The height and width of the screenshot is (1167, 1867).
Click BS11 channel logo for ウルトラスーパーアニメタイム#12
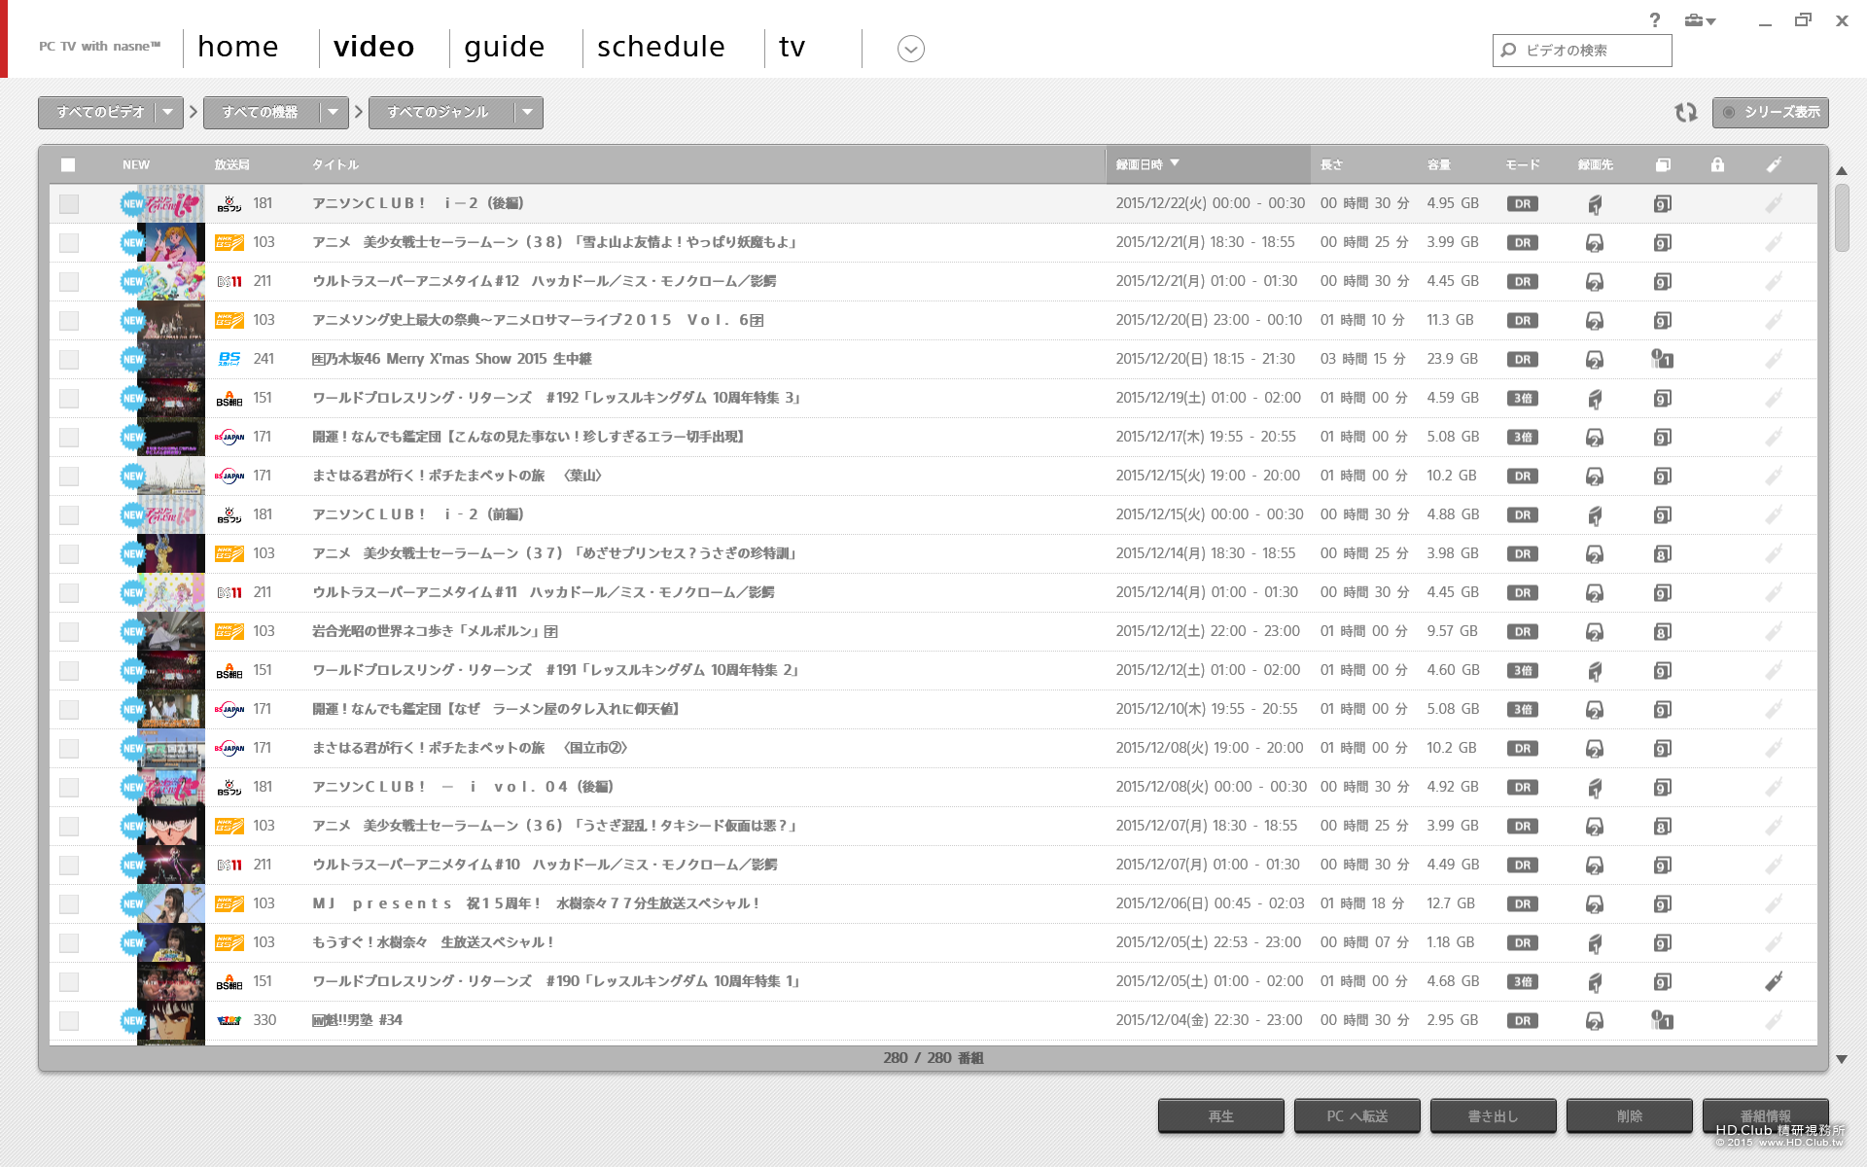click(229, 281)
